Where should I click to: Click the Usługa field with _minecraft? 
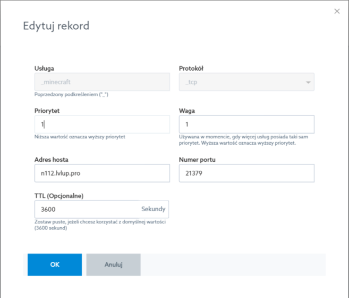(101, 82)
